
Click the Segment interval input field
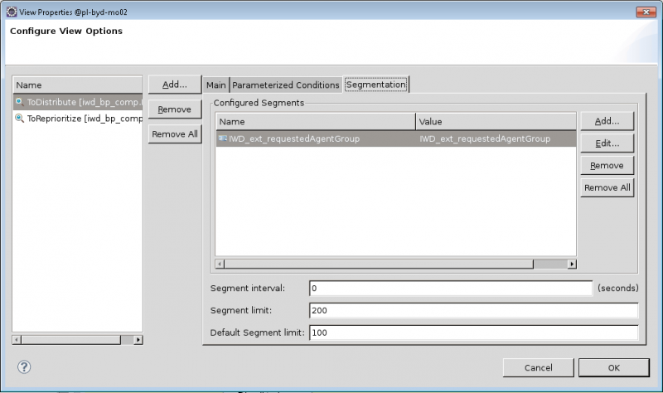(x=450, y=289)
